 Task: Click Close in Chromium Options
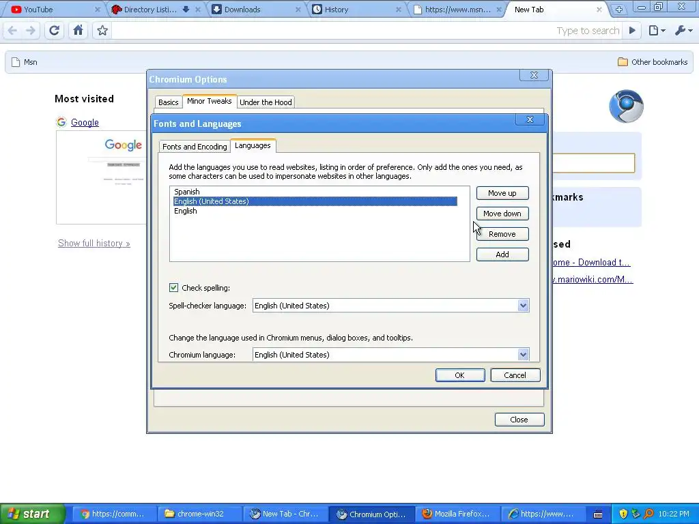coord(519,420)
